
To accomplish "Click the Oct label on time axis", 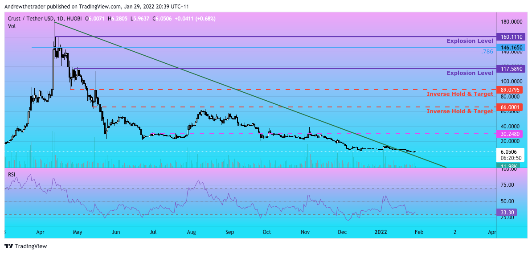I will coord(267,232).
